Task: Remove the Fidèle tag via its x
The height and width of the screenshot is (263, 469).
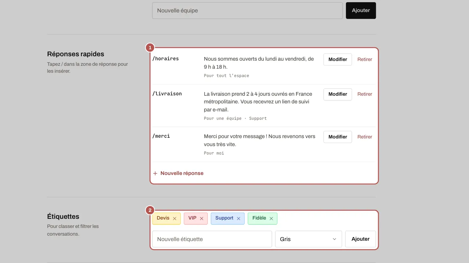Action: [x=272, y=218]
